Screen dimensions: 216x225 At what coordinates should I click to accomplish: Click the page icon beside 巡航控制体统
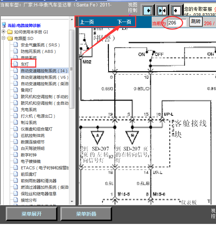coord(16,135)
